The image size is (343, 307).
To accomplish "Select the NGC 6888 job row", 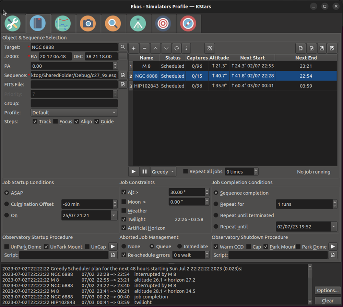I will [146, 76].
